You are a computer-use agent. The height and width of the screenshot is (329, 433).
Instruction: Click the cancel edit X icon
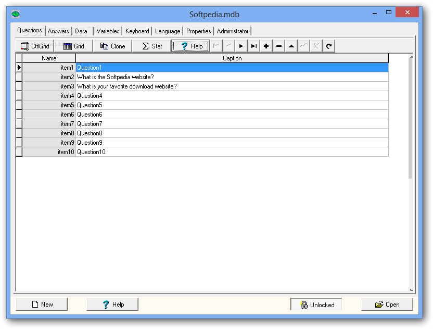316,46
